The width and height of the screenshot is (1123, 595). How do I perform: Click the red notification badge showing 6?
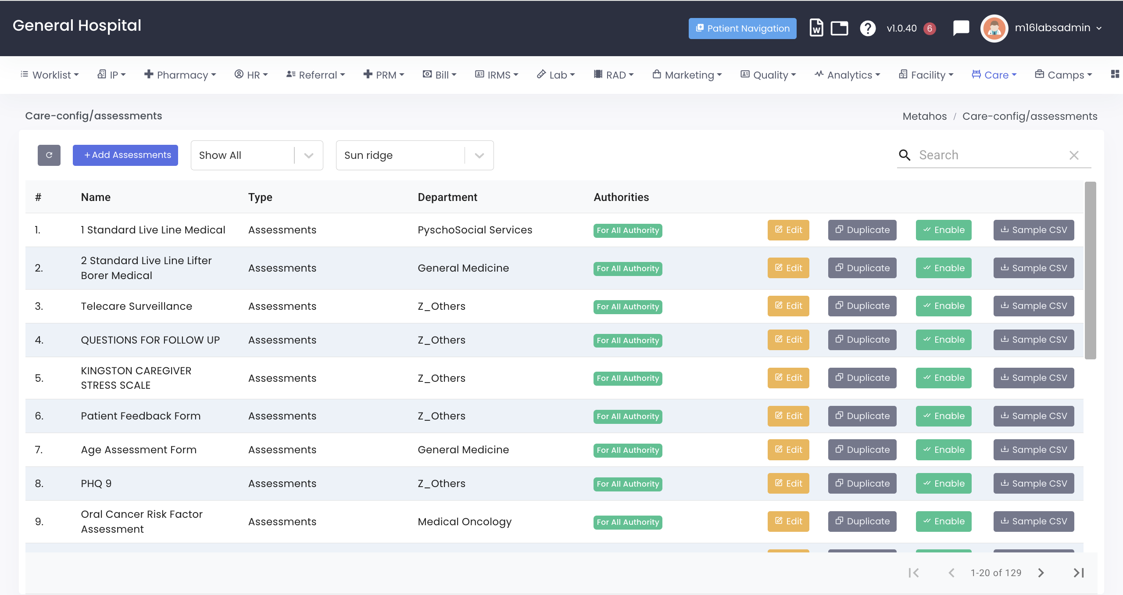[929, 29]
